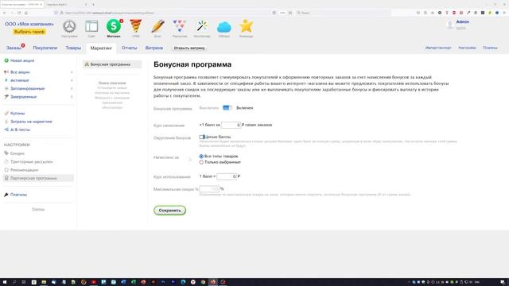Image resolution: width=509 pixels, height=286 pixels.
Task: Open Скидки settings in the sidebar
Action: point(17,153)
